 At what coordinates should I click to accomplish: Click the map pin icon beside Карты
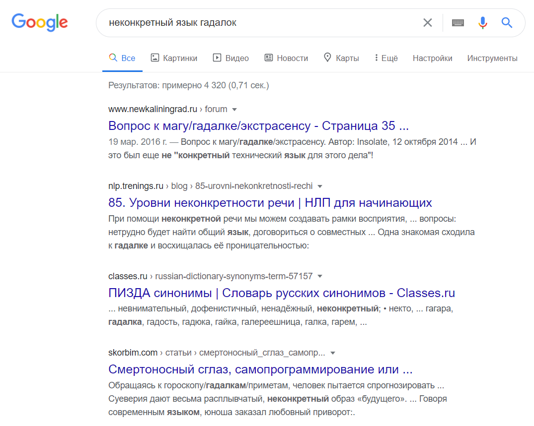(x=327, y=58)
